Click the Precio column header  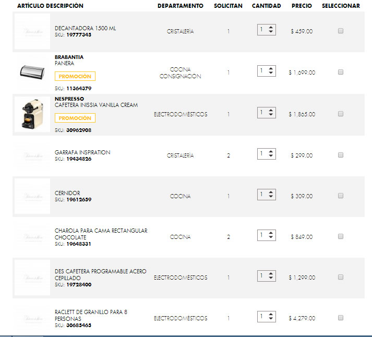(x=302, y=6)
